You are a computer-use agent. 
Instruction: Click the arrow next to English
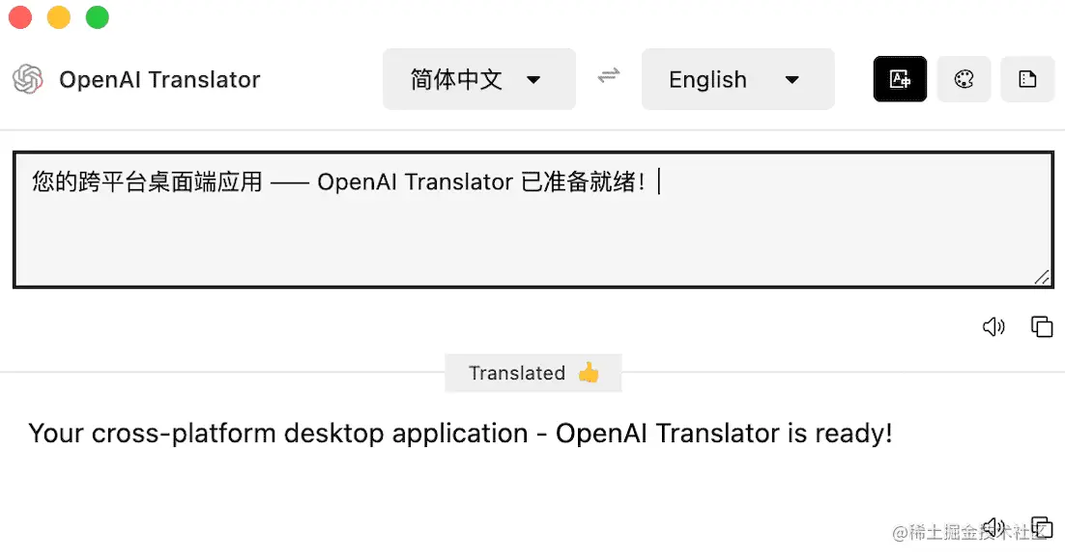792,80
